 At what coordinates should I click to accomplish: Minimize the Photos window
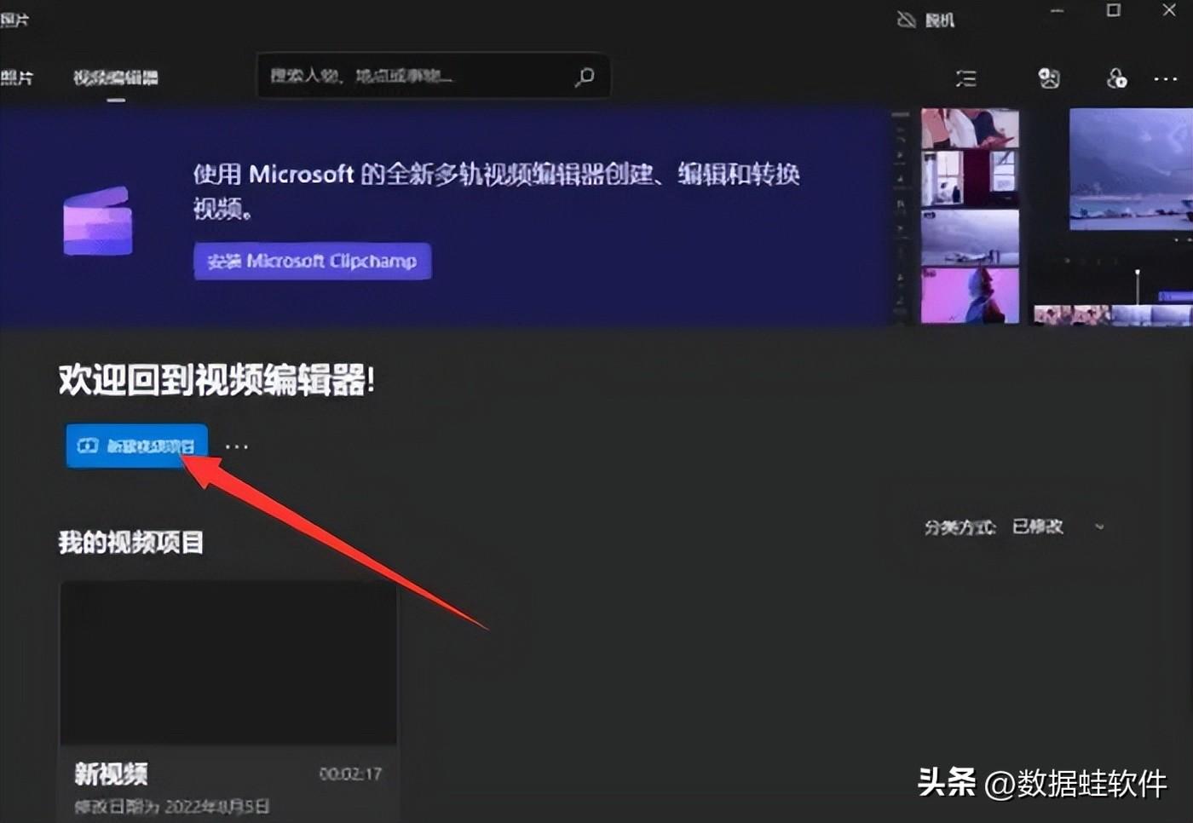point(1057,11)
